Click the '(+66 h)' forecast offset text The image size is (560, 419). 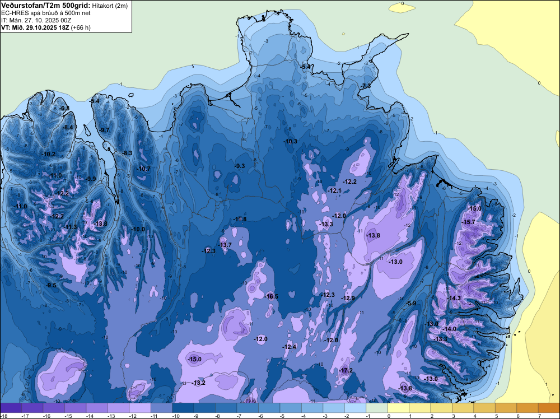tap(81, 27)
